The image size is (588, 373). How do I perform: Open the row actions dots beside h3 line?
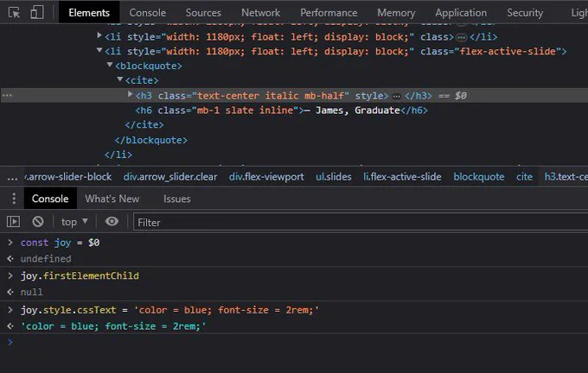(x=8, y=96)
